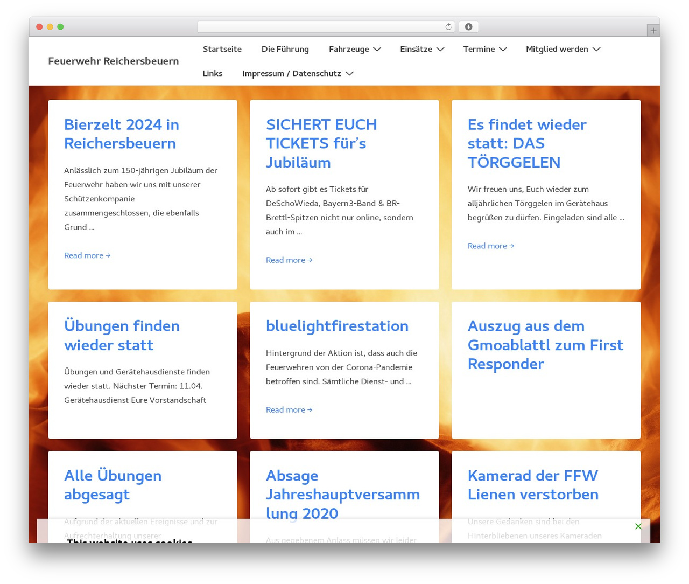Image resolution: width=689 pixels, height=584 pixels.
Task: Dismiss the cookie notice with green X
Action: tap(638, 526)
